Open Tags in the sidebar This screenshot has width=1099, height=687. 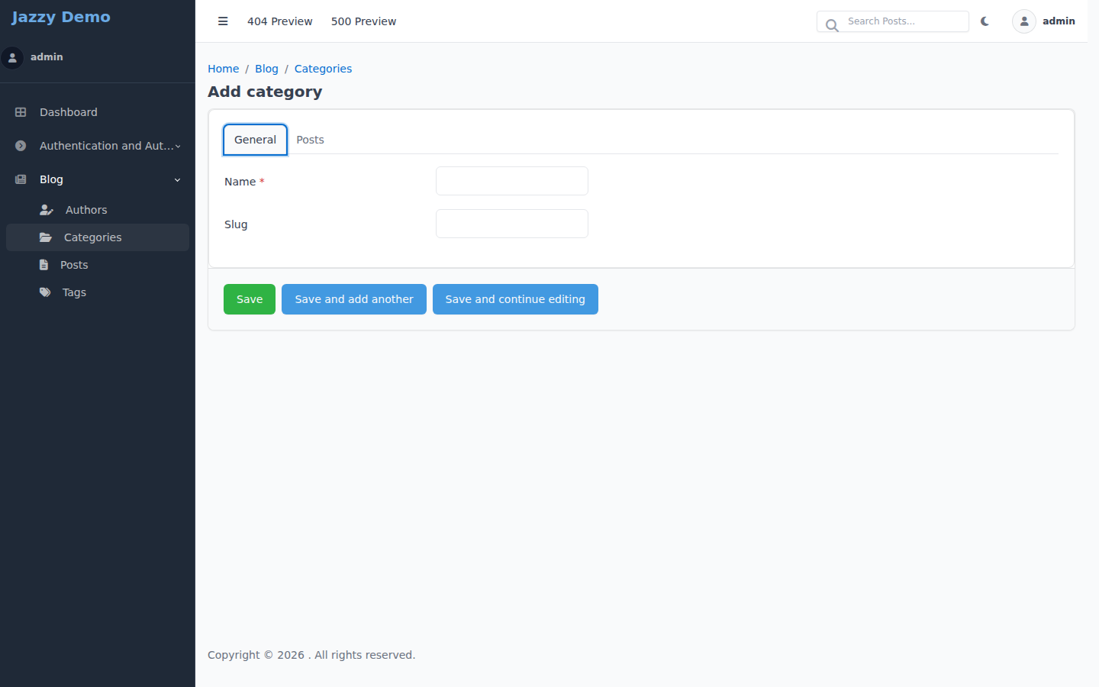[x=98, y=292]
